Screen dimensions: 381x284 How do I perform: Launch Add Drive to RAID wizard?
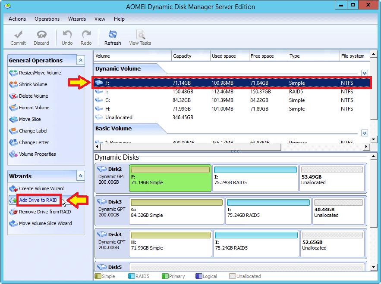tap(38, 200)
